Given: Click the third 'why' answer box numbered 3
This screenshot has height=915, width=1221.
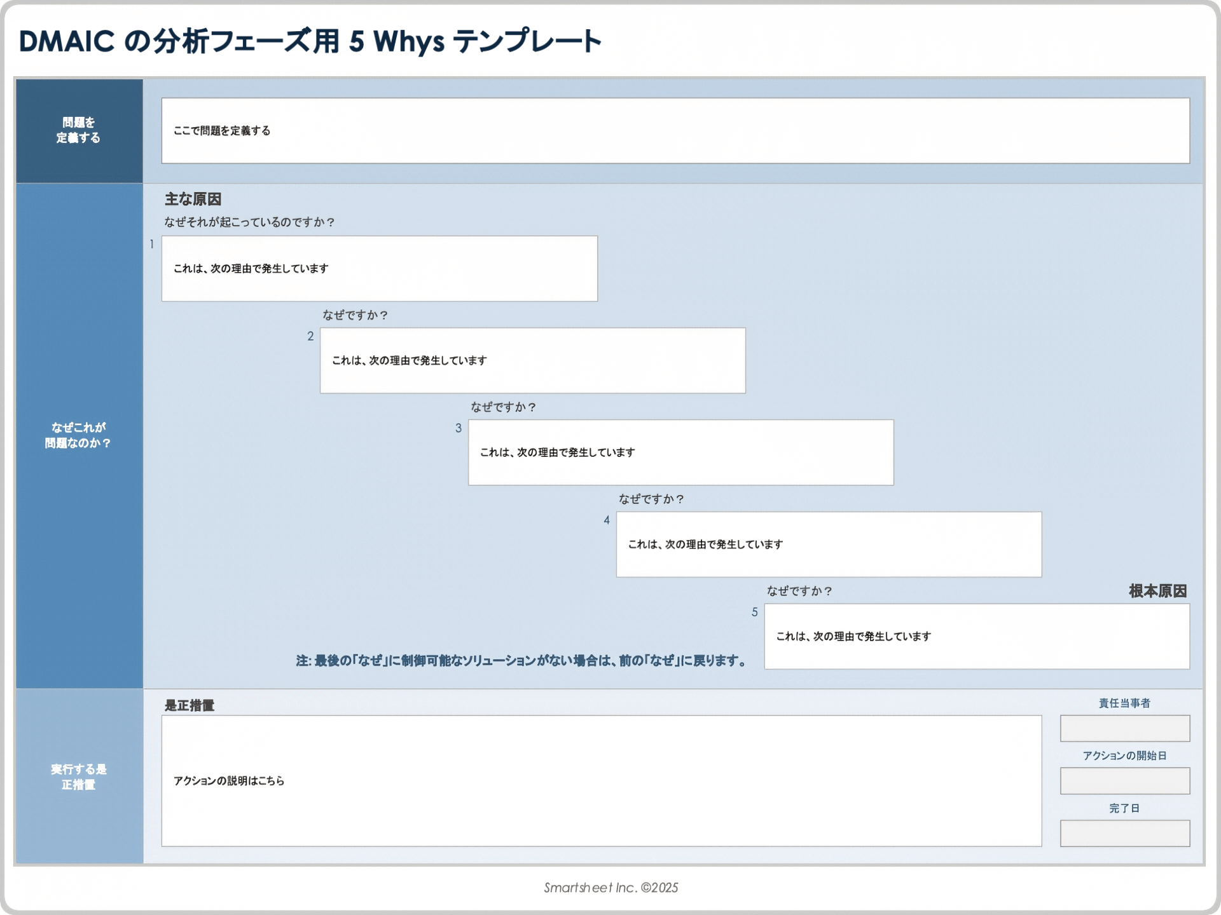Looking at the screenshot, I should pos(681,452).
